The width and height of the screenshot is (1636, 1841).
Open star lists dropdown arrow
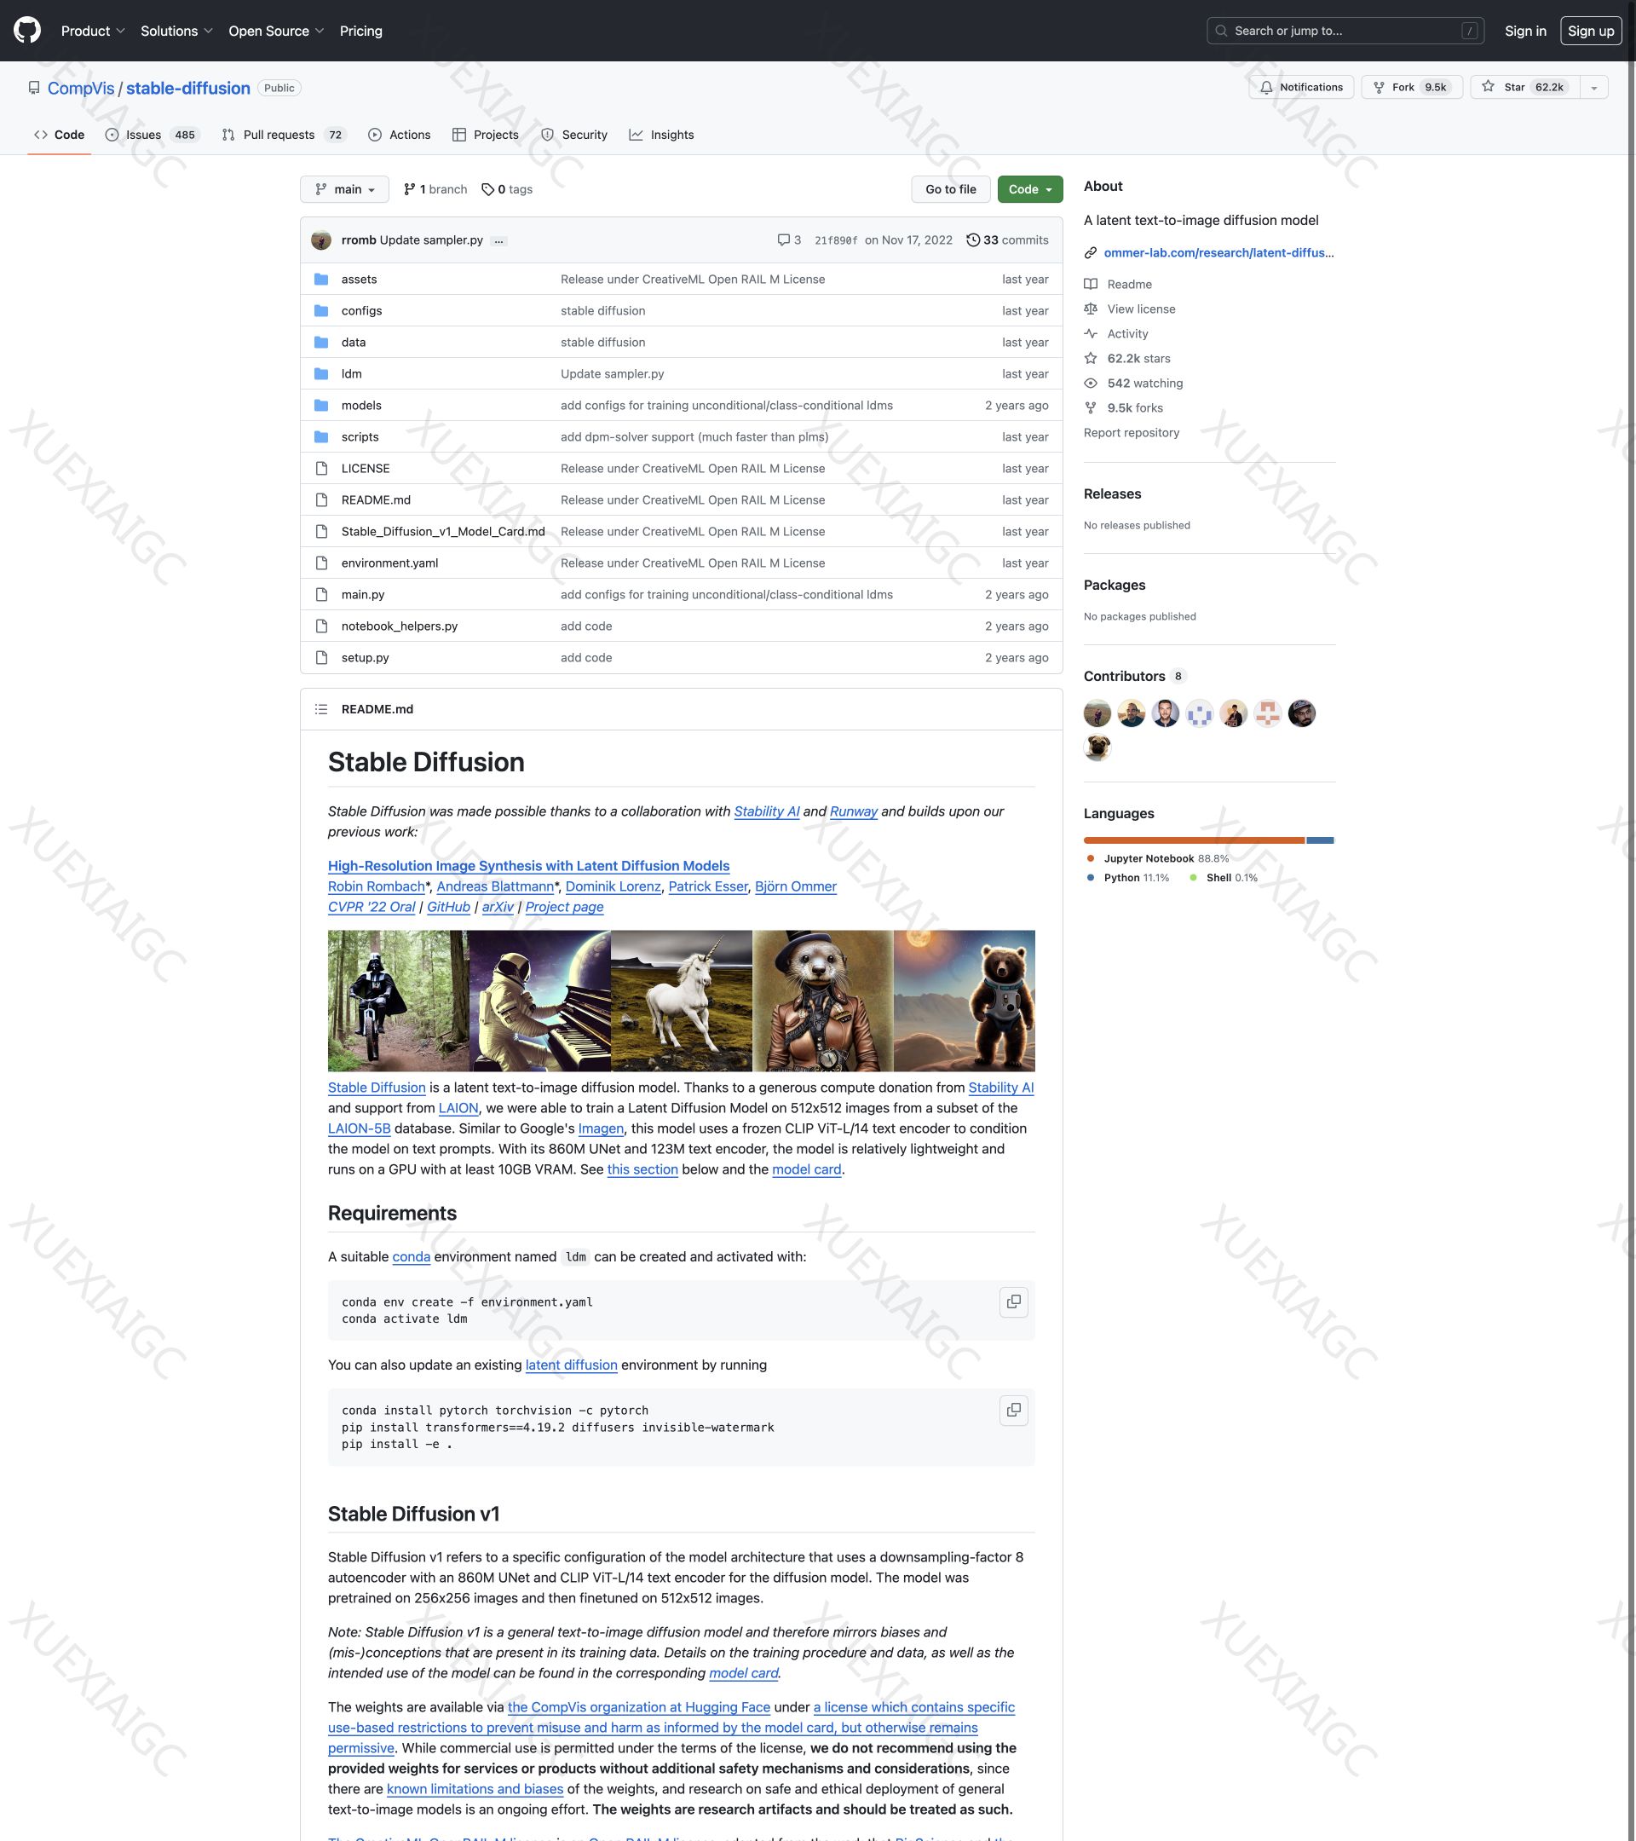1593,88
